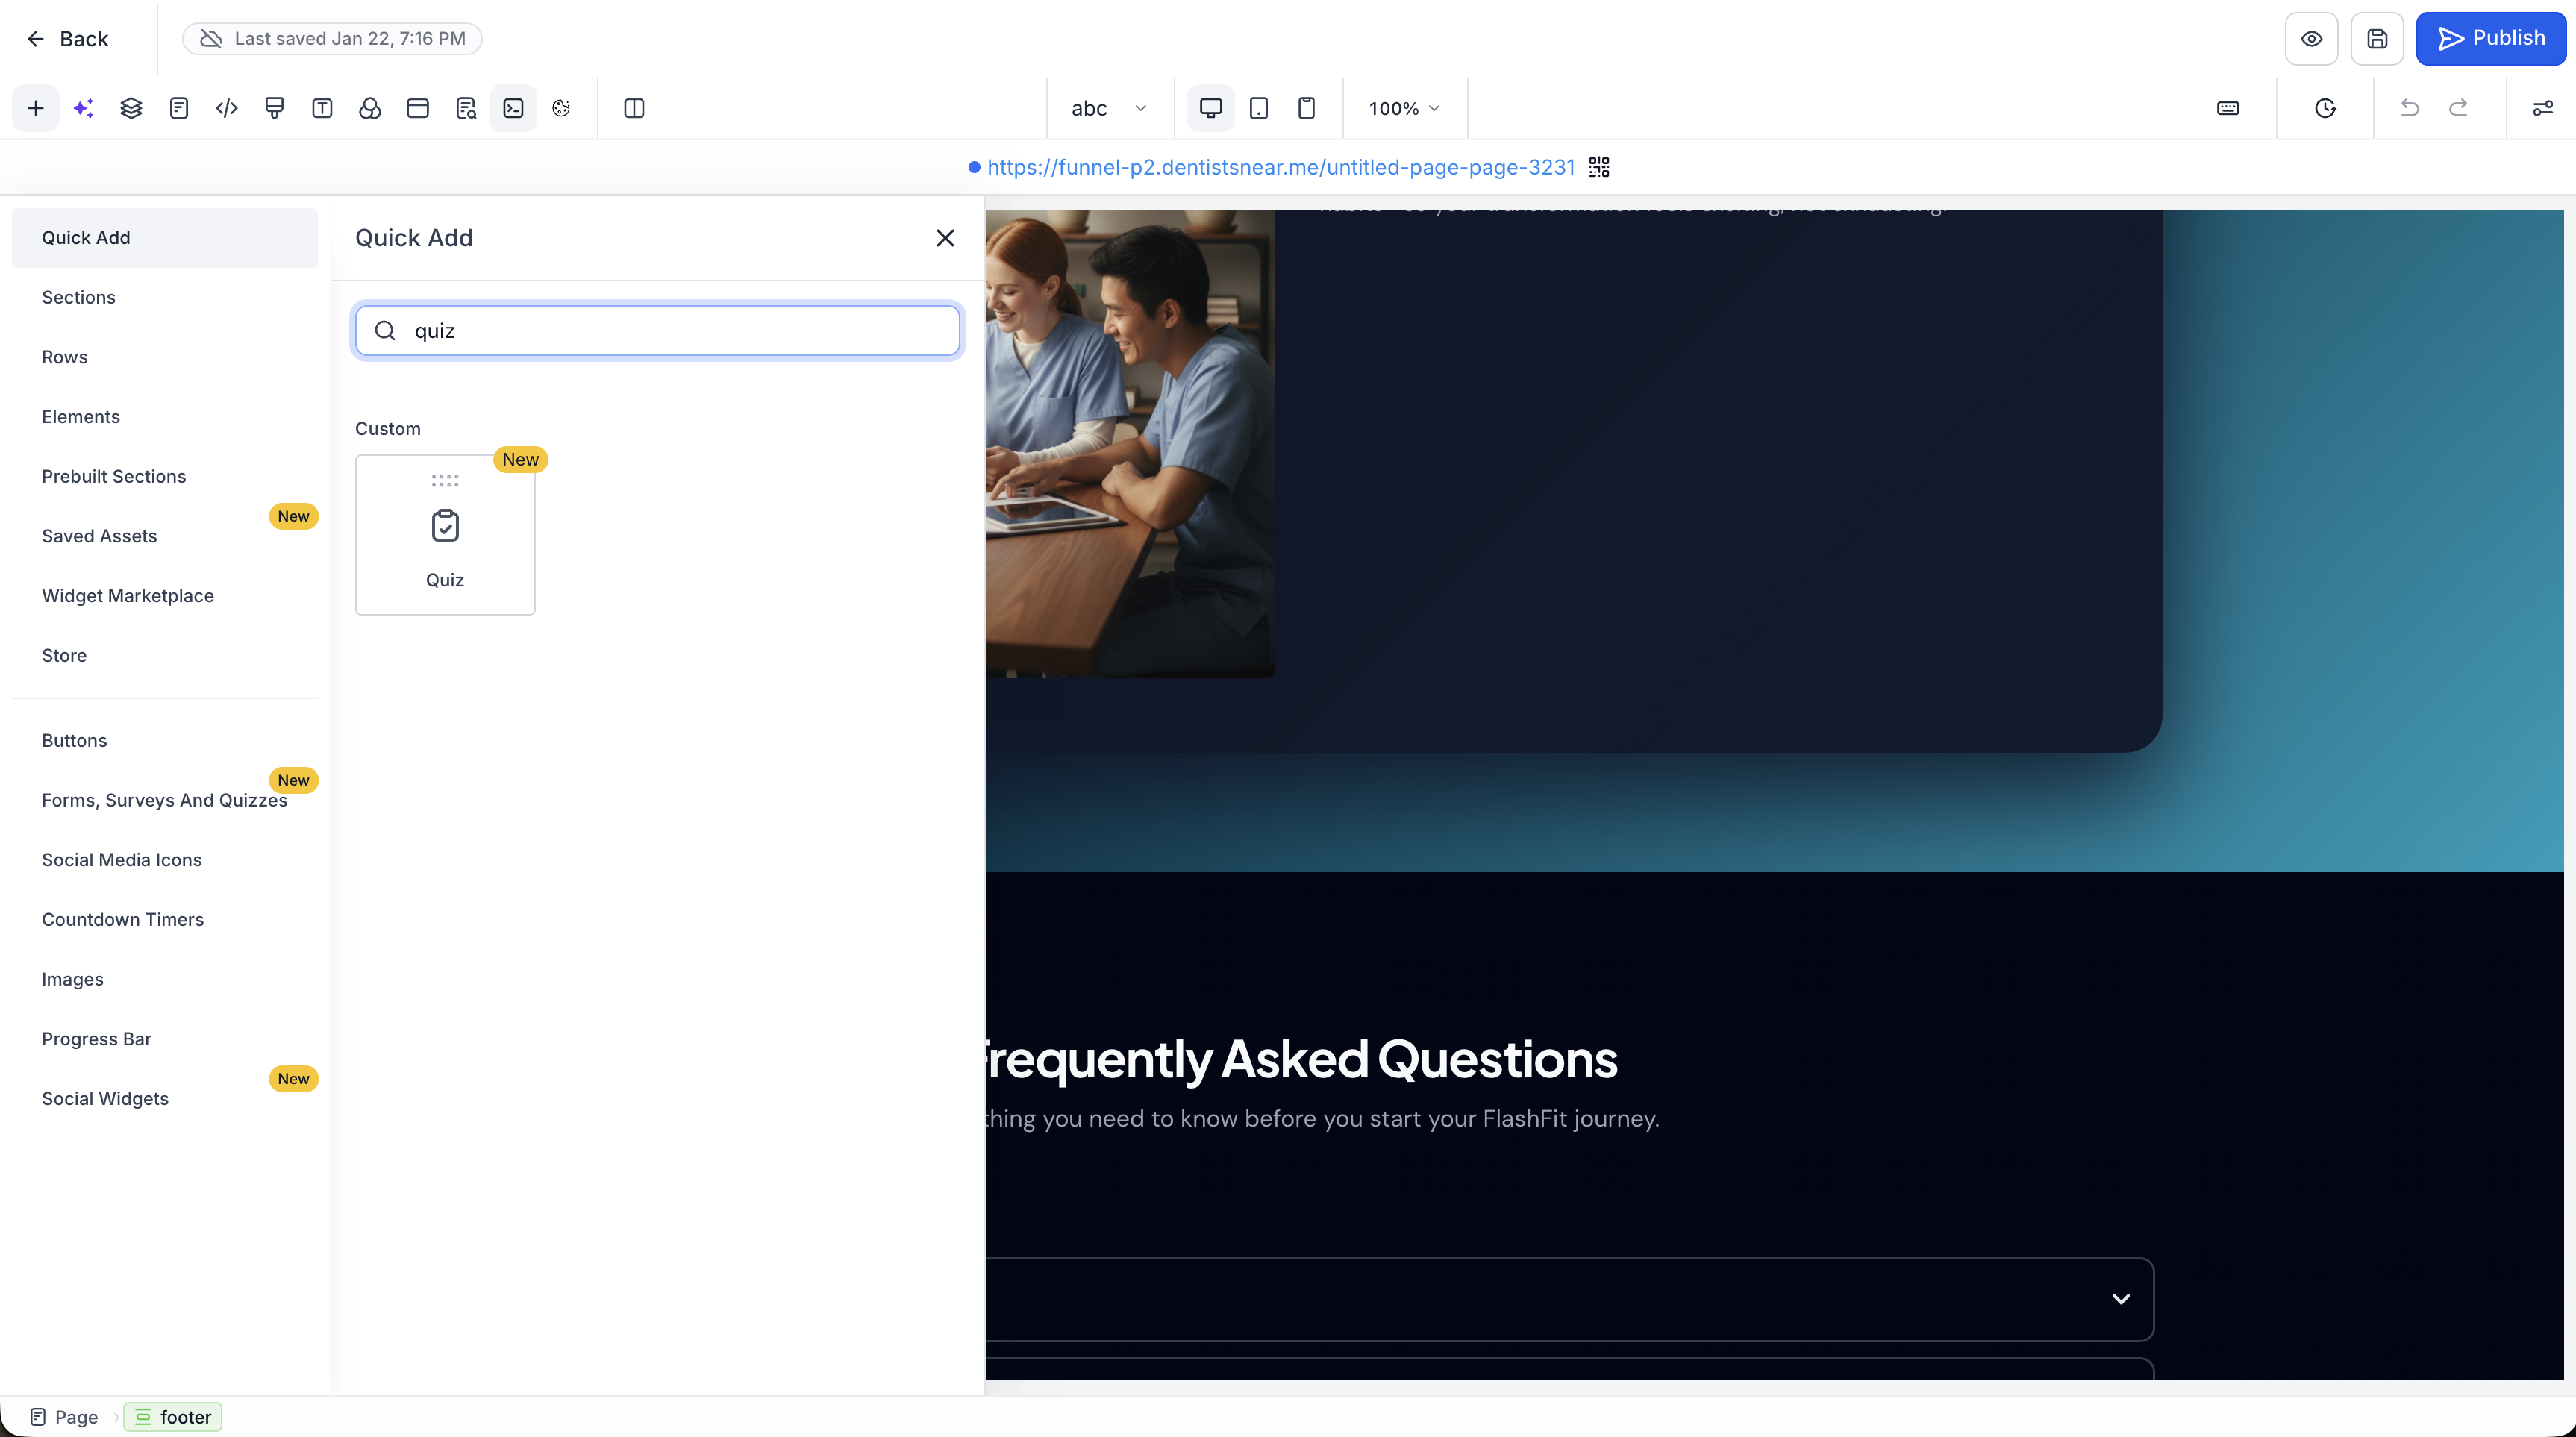The height and width of the screenshot is (1437, 2576).
Task: Click the Publish button
Action: pyautogui.click(x=2491, y=39)
